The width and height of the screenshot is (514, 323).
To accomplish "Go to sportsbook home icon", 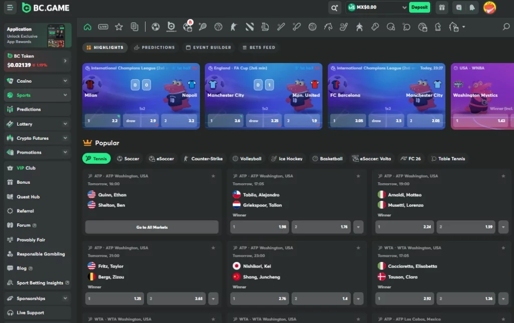I will 87,27.
